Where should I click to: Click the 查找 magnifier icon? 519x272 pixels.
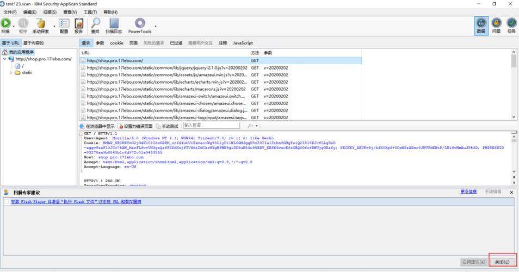pos(95,23)
